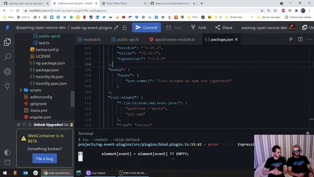The width and height of the screenshot is (314, 177).
Task: Click in the browser address bar
Action: [140, 11]
